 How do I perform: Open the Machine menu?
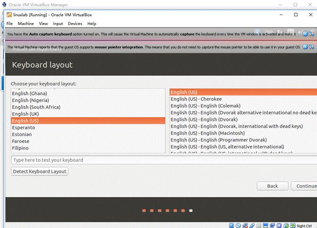click(x=26, y=24)
